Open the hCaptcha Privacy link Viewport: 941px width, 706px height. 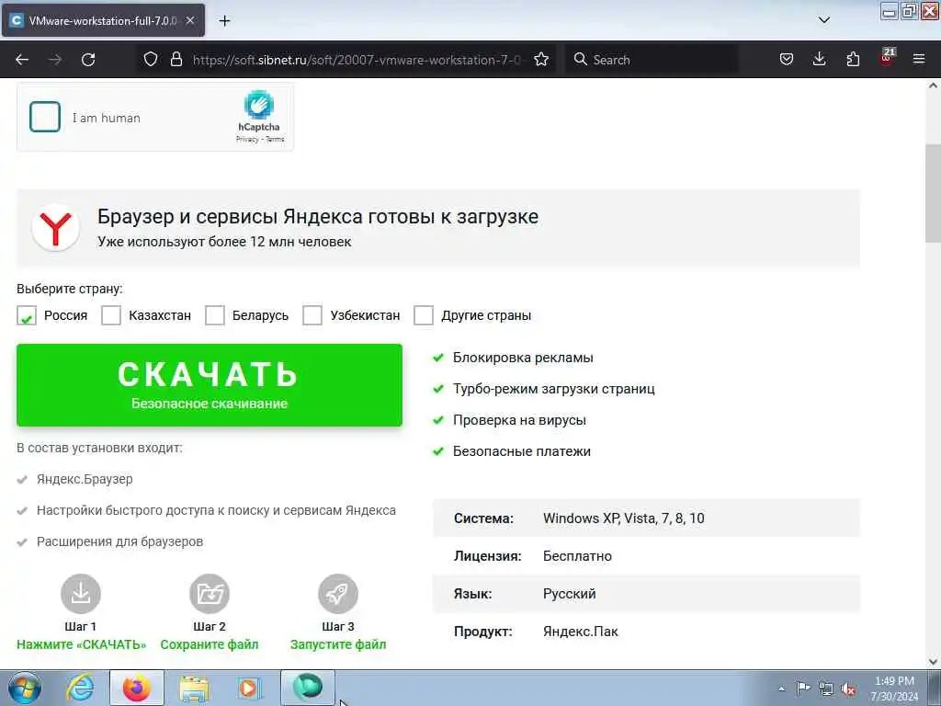point(246,140)
